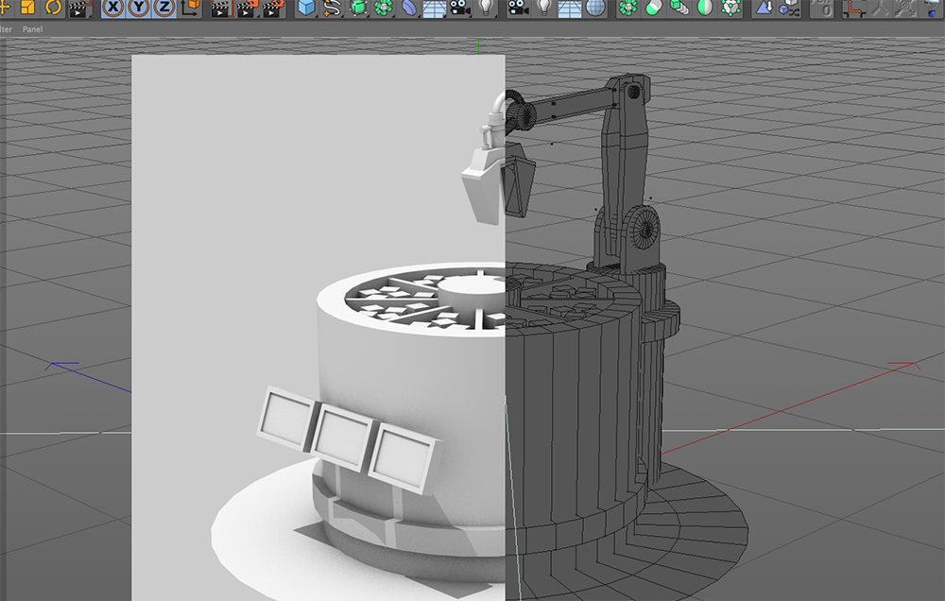This screenshot has height=601, width=945.
Task: Click the Array icon next to Bend deformer
Action: pyautogui.click(x=384, y=8)
